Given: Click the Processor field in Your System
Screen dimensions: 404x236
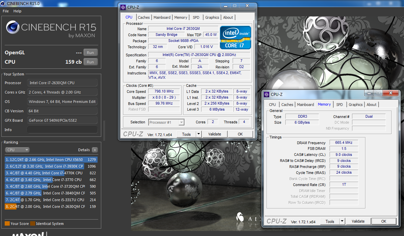Looking at the screenshot, I should click(62, 83).
